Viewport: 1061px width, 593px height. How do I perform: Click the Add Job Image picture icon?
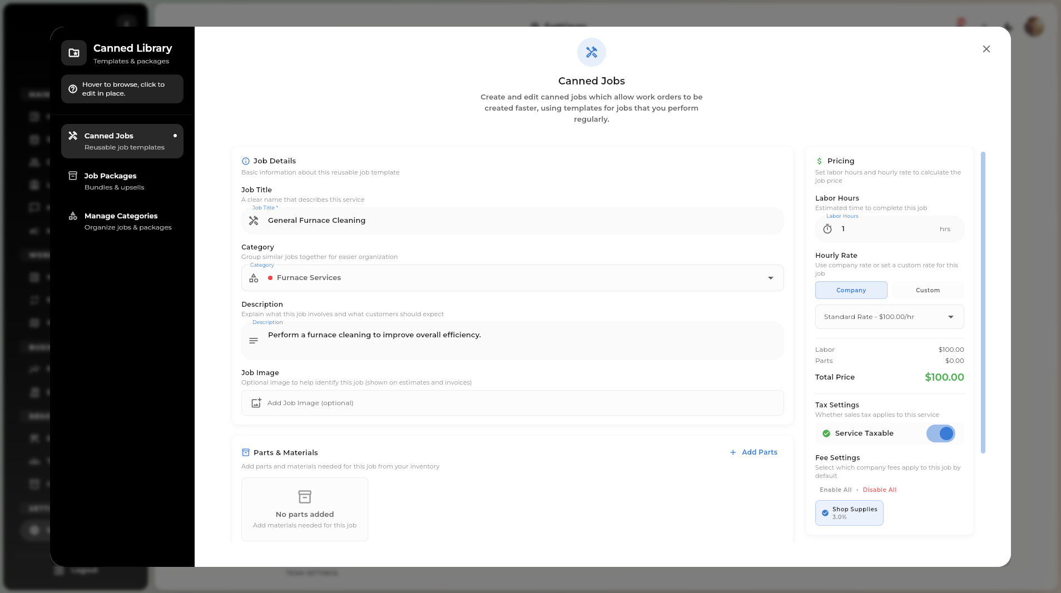256,403
